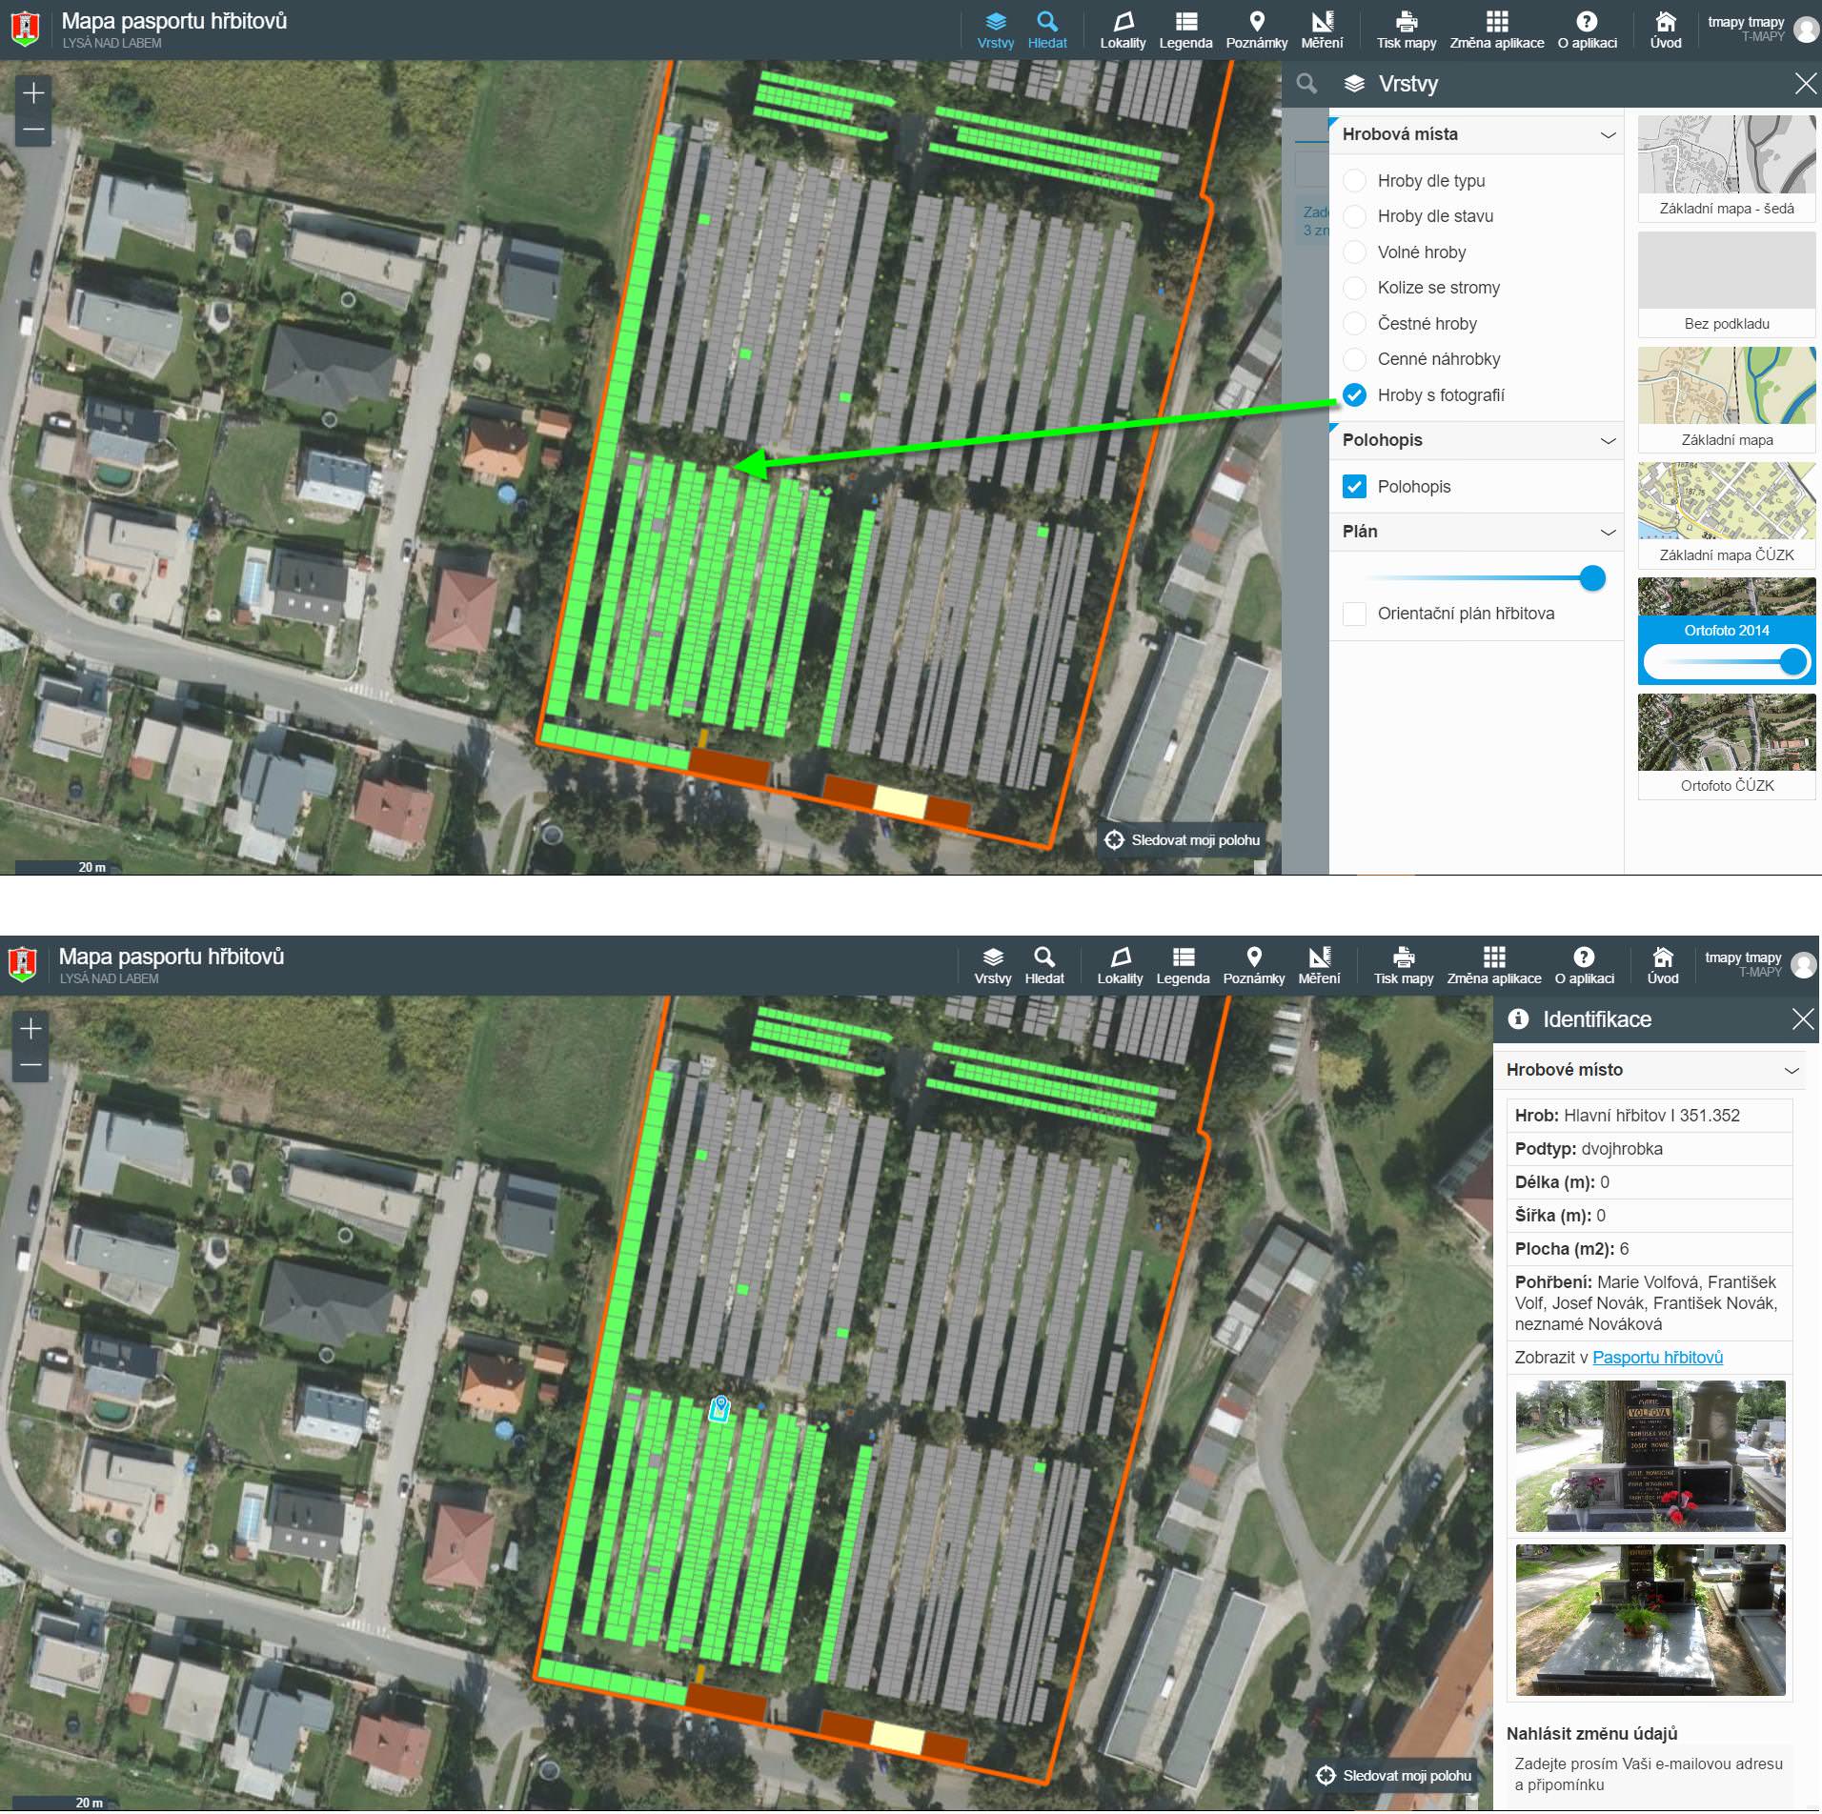Enable the Orientační plán hřbitova checkbox
This screenshot has height=1814, width=1822.
point(1354,614)
